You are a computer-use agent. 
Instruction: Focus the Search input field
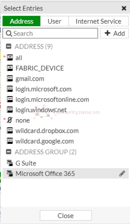[50, 33]
